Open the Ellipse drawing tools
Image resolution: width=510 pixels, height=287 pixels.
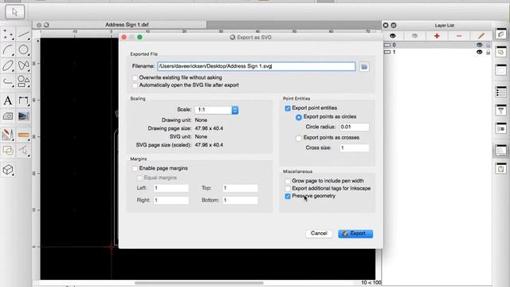pos(8,65)
